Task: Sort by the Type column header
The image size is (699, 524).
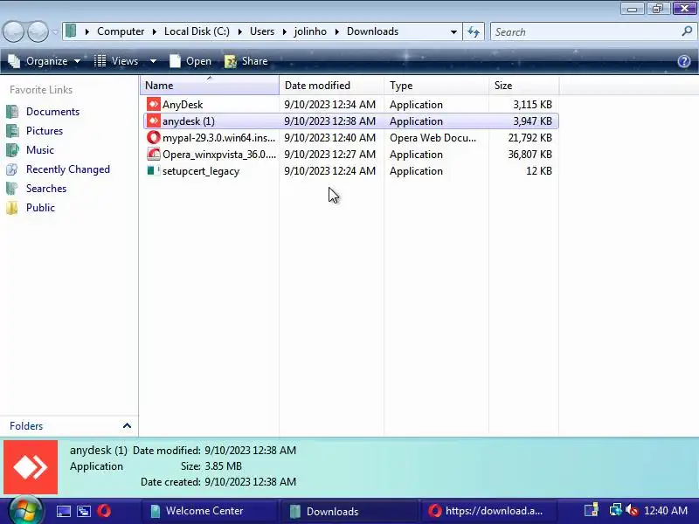Action: point(436,85)
